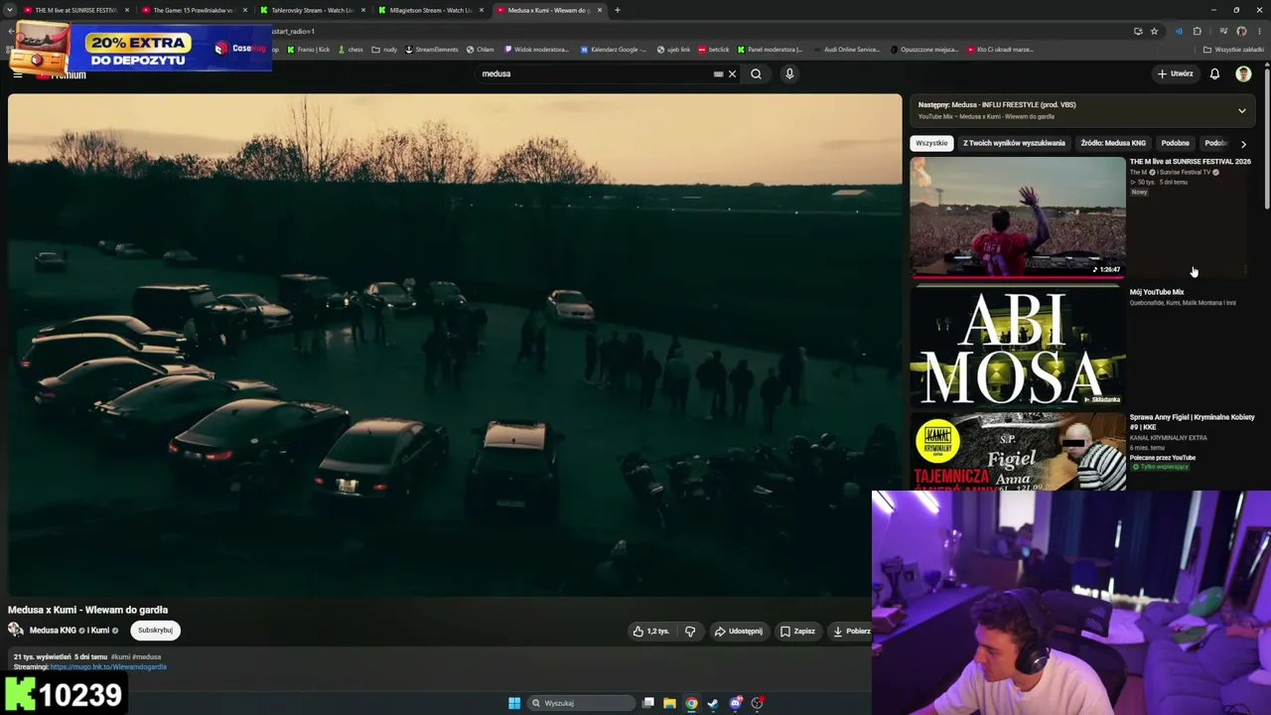
Task: Clear the search text with the X icon
Action: tap(732, 73)
